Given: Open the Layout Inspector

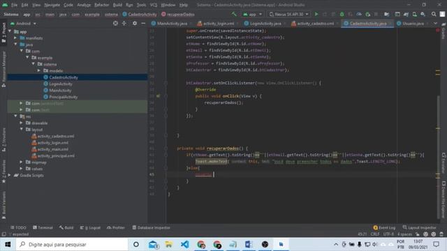Looking at the screenshot, I should [419, 227].
